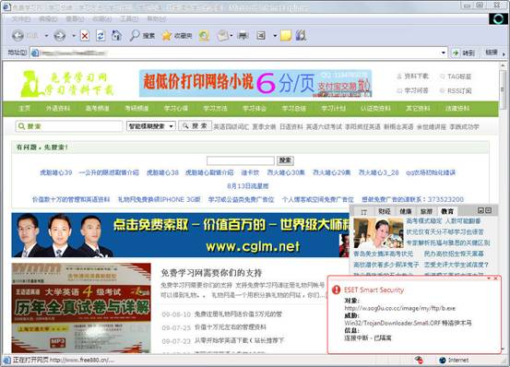510x367 pixels.
Task: Open the Search magnifier toolbar button
Action: pyautogui.click(x=142, y=35)
